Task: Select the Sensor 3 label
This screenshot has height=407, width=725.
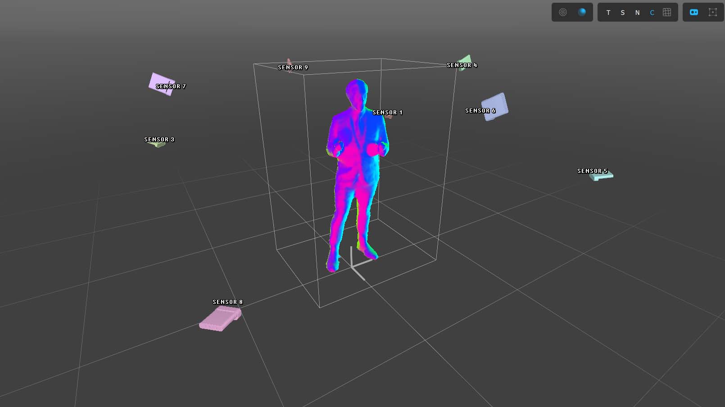Action: 159,140
